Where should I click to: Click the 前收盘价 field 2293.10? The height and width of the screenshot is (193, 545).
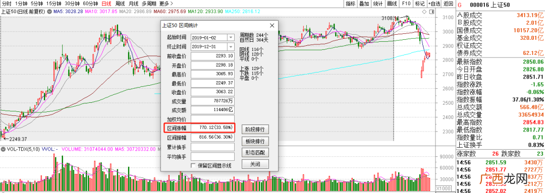tap(213, 56)
